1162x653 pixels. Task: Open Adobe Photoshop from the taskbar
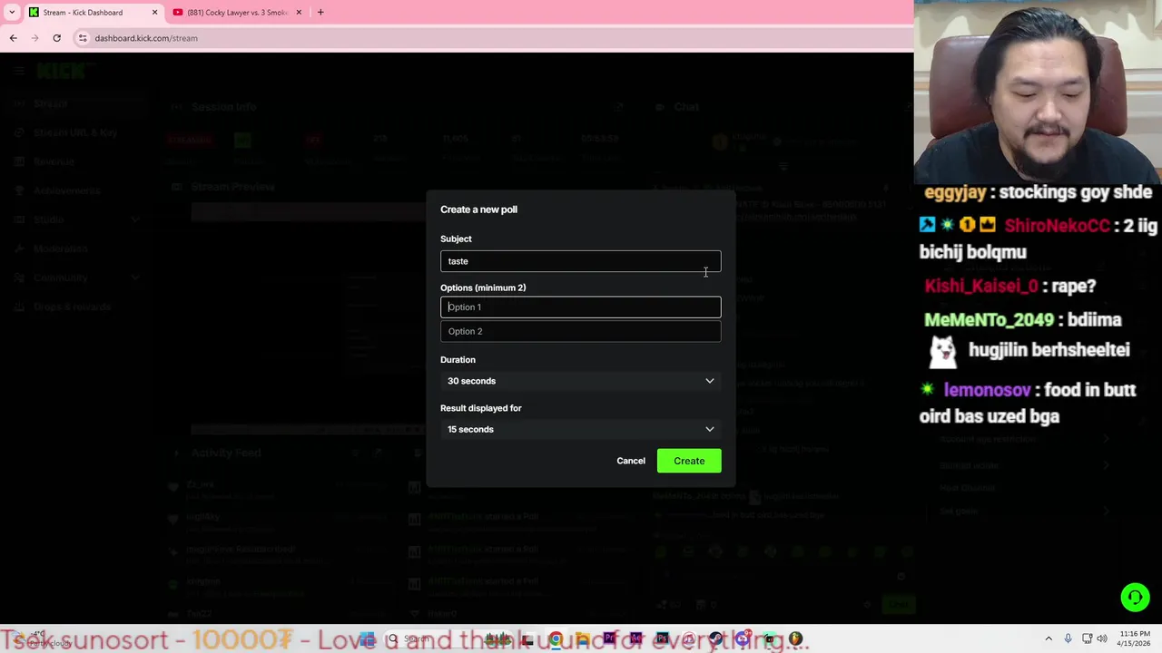[x=663, y=639]
